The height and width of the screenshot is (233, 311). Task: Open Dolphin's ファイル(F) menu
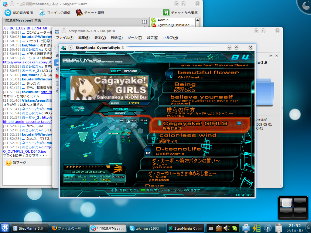(65, 38)
